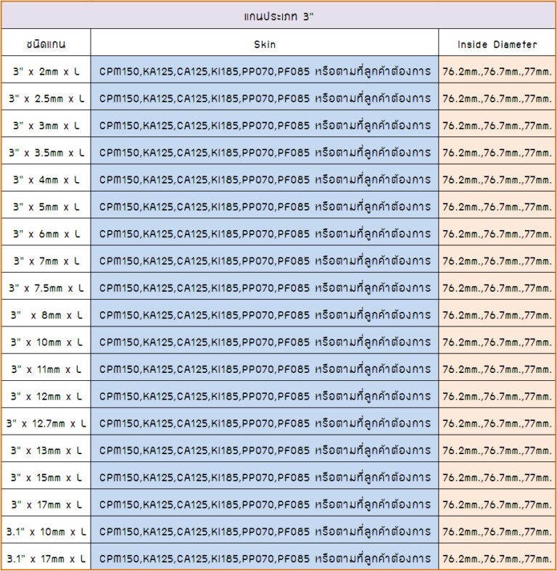Click the 3.1" x 10mm x L cell
The width and height of the screenshot is (557, 571).
(x=46, y=530)
